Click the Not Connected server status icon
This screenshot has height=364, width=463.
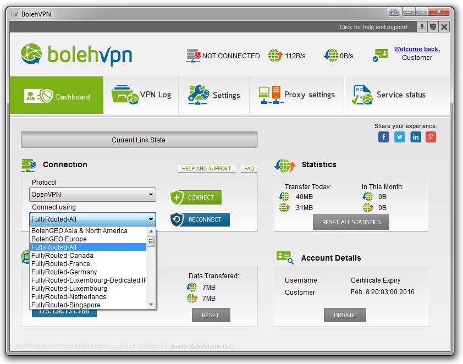tap(194, 56)
